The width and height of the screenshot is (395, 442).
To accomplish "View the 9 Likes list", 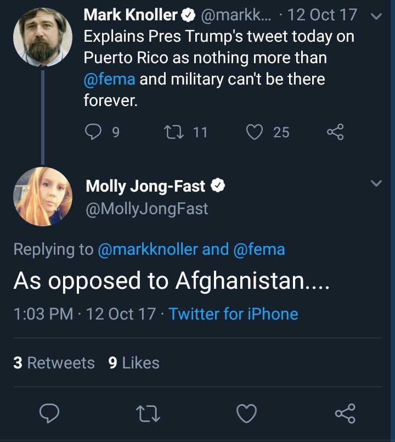I will [134, 363].
